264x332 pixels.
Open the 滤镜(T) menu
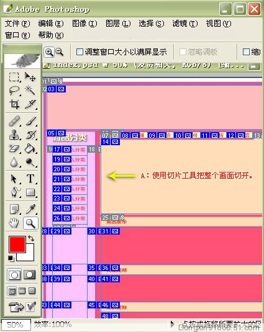click(x=184, y=24)
